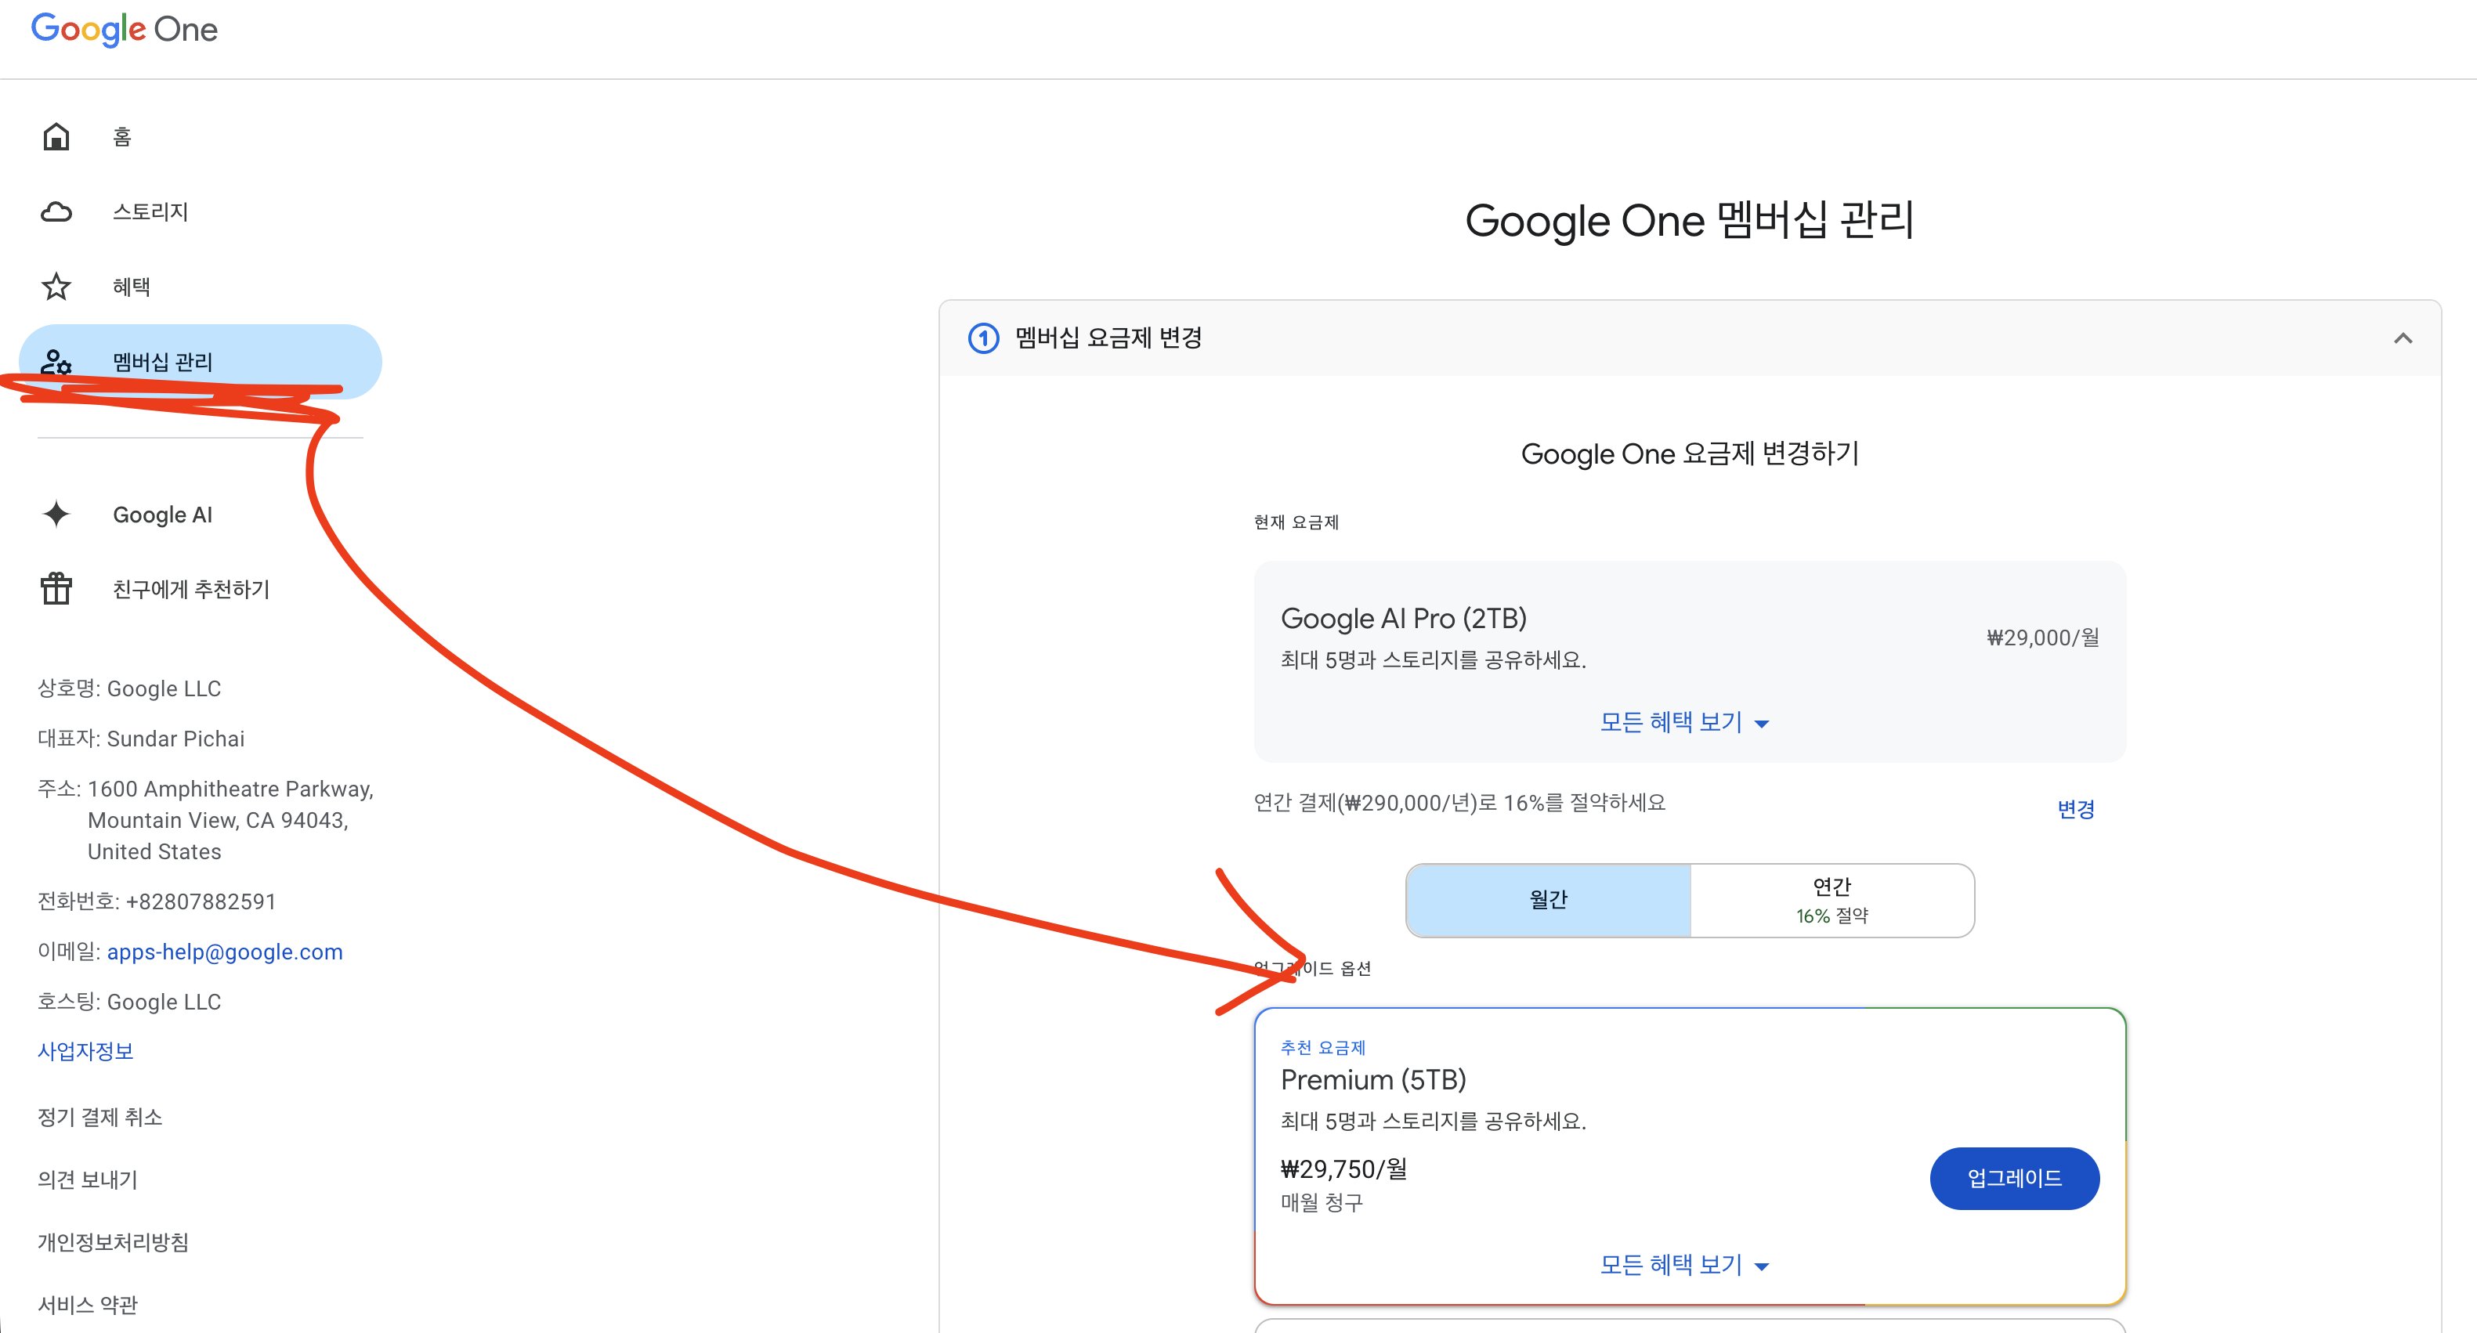Switch to 연간 annual billing option

(1831, 900)
